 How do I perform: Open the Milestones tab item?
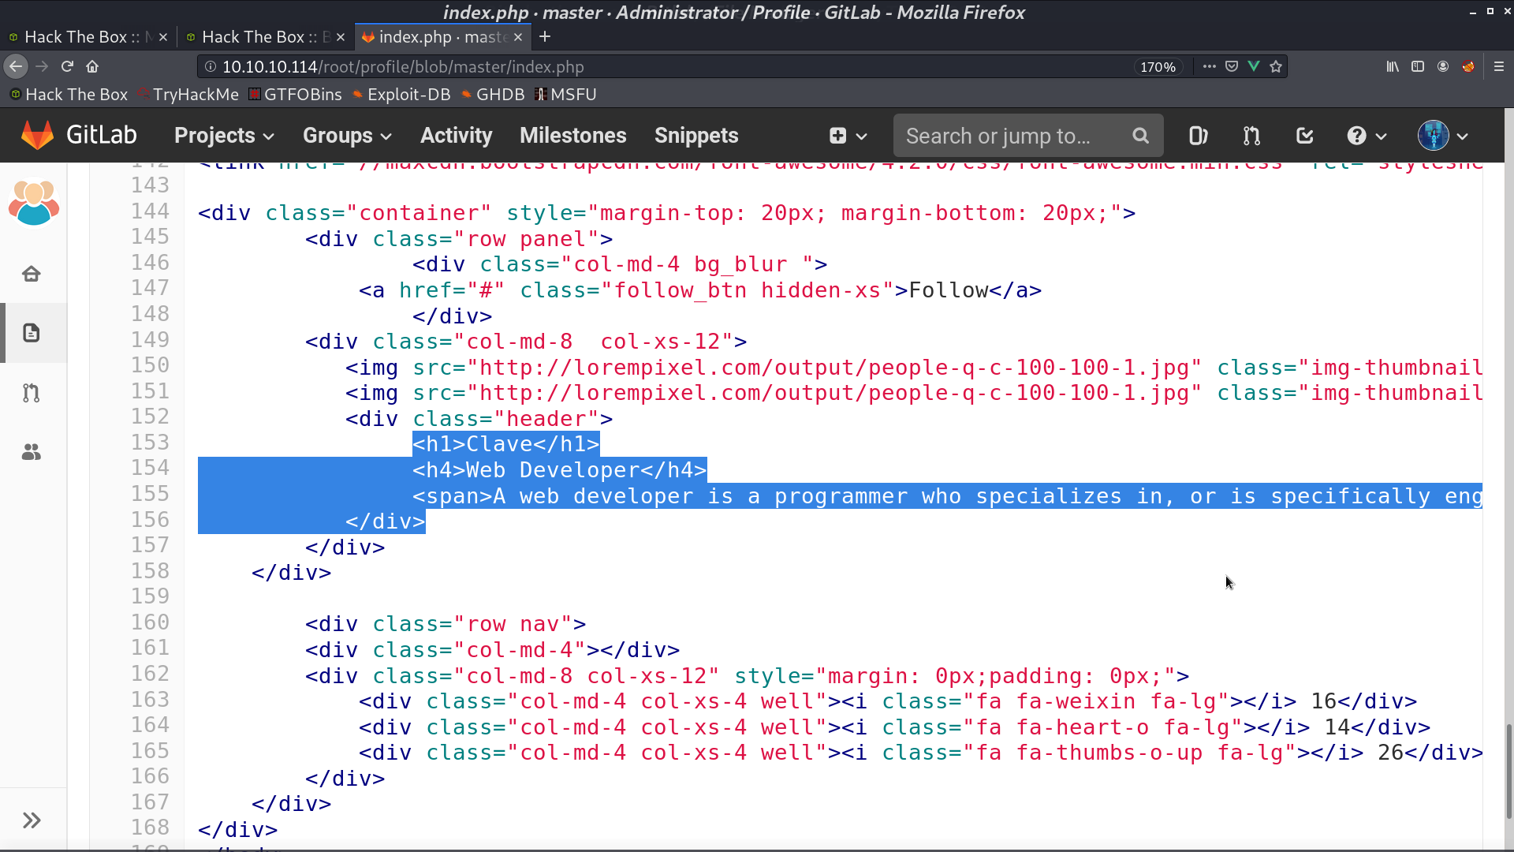point(573,135)
